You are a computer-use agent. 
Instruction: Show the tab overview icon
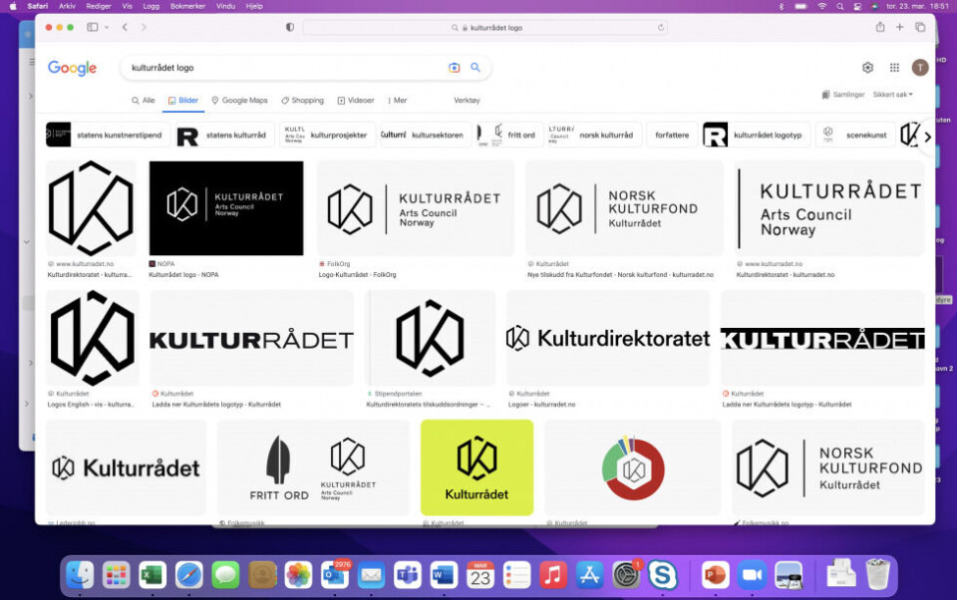(x=920, y=27)
